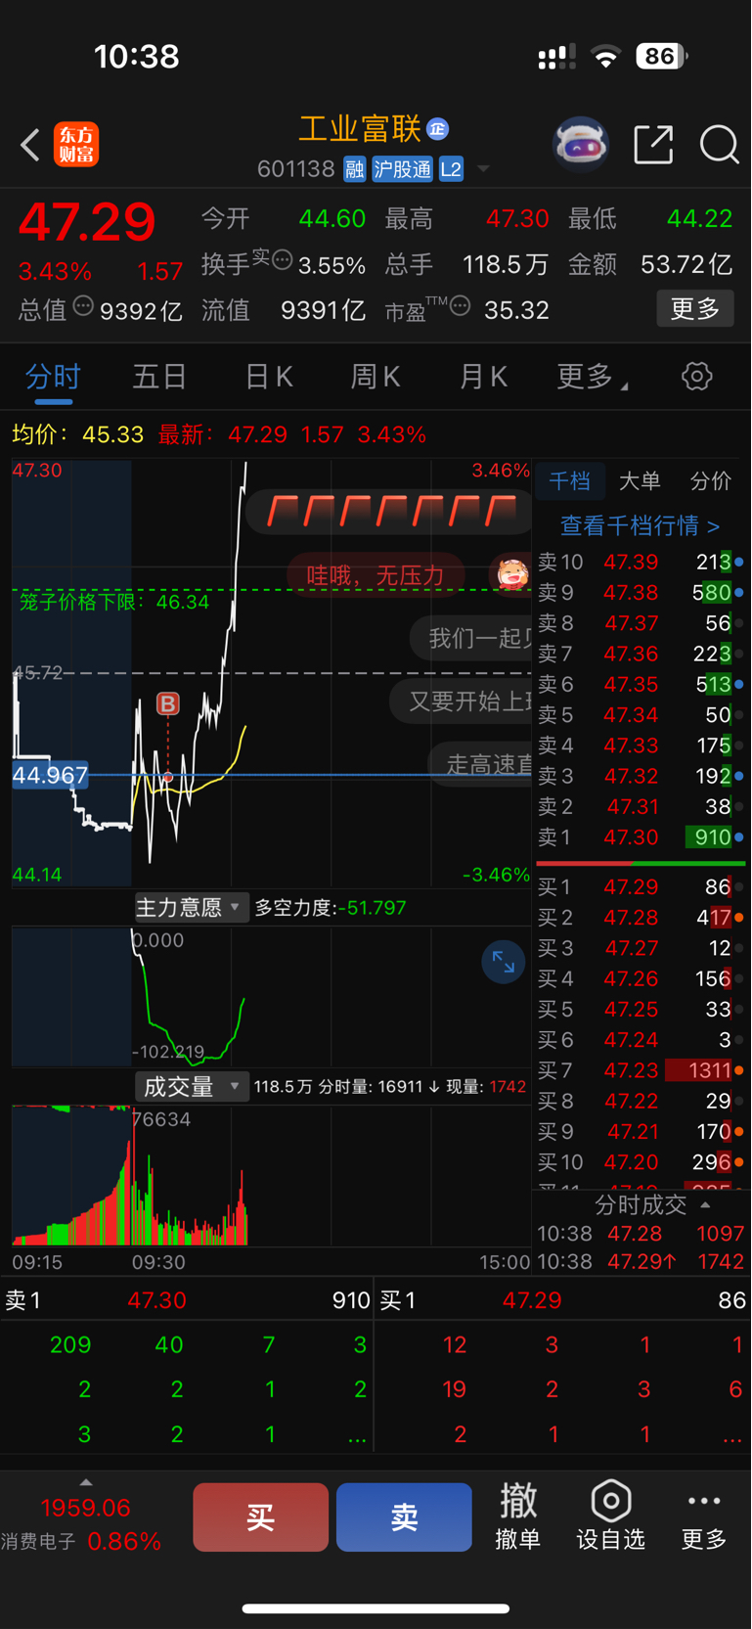Tap the 买1 queue order 19
The height and width of the screenshot is (1629, 752).
point(455,1389)
